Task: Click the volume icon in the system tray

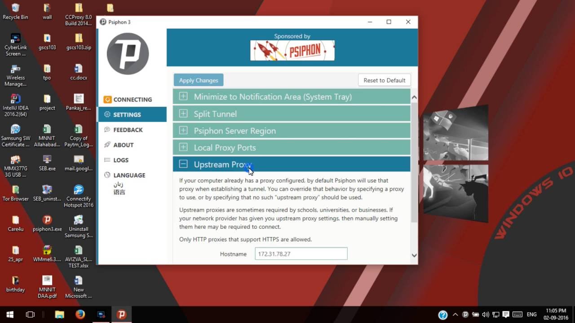Action: (x=486, y=314)
